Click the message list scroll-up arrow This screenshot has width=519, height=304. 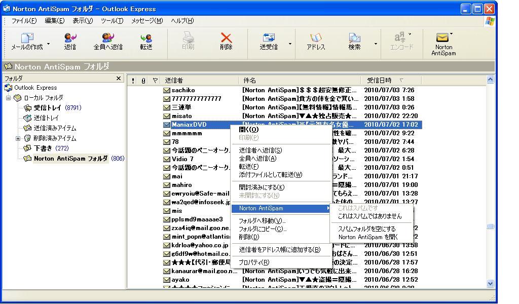[491, 80]
